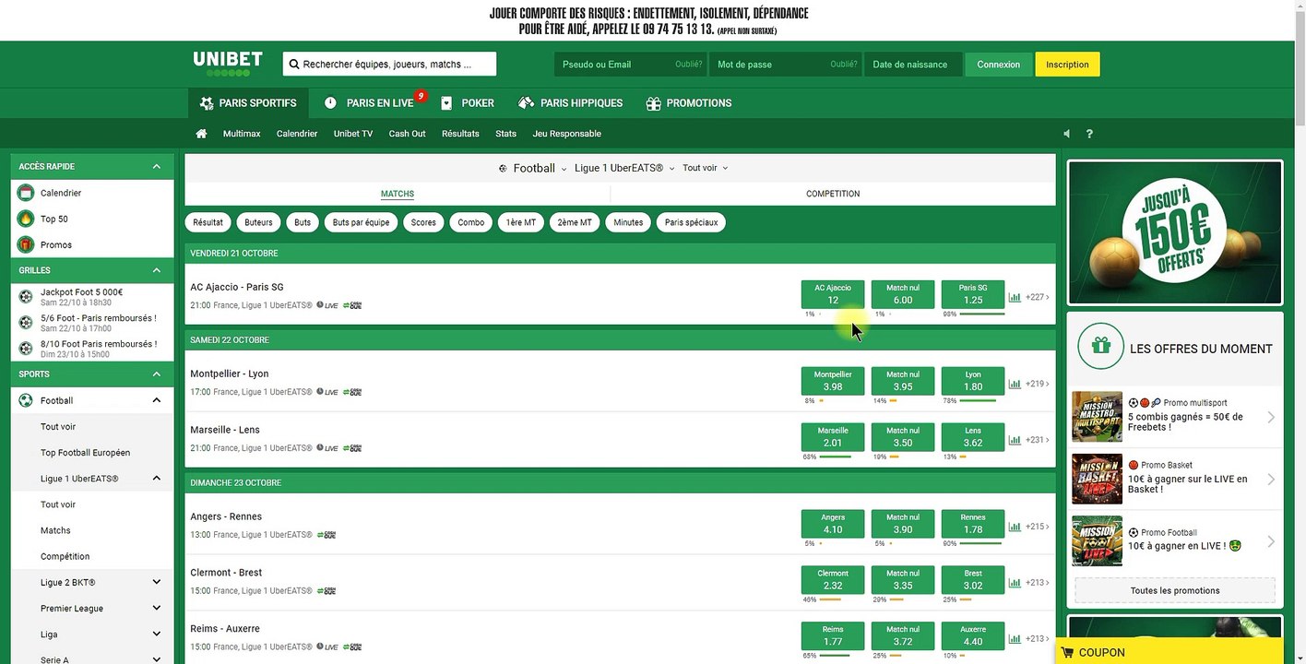
Task: Click the 150€ offerts promo banner
Action: click(x=1175, y=232)
